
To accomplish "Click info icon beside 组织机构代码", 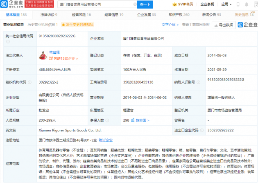I will coord(29,82).
